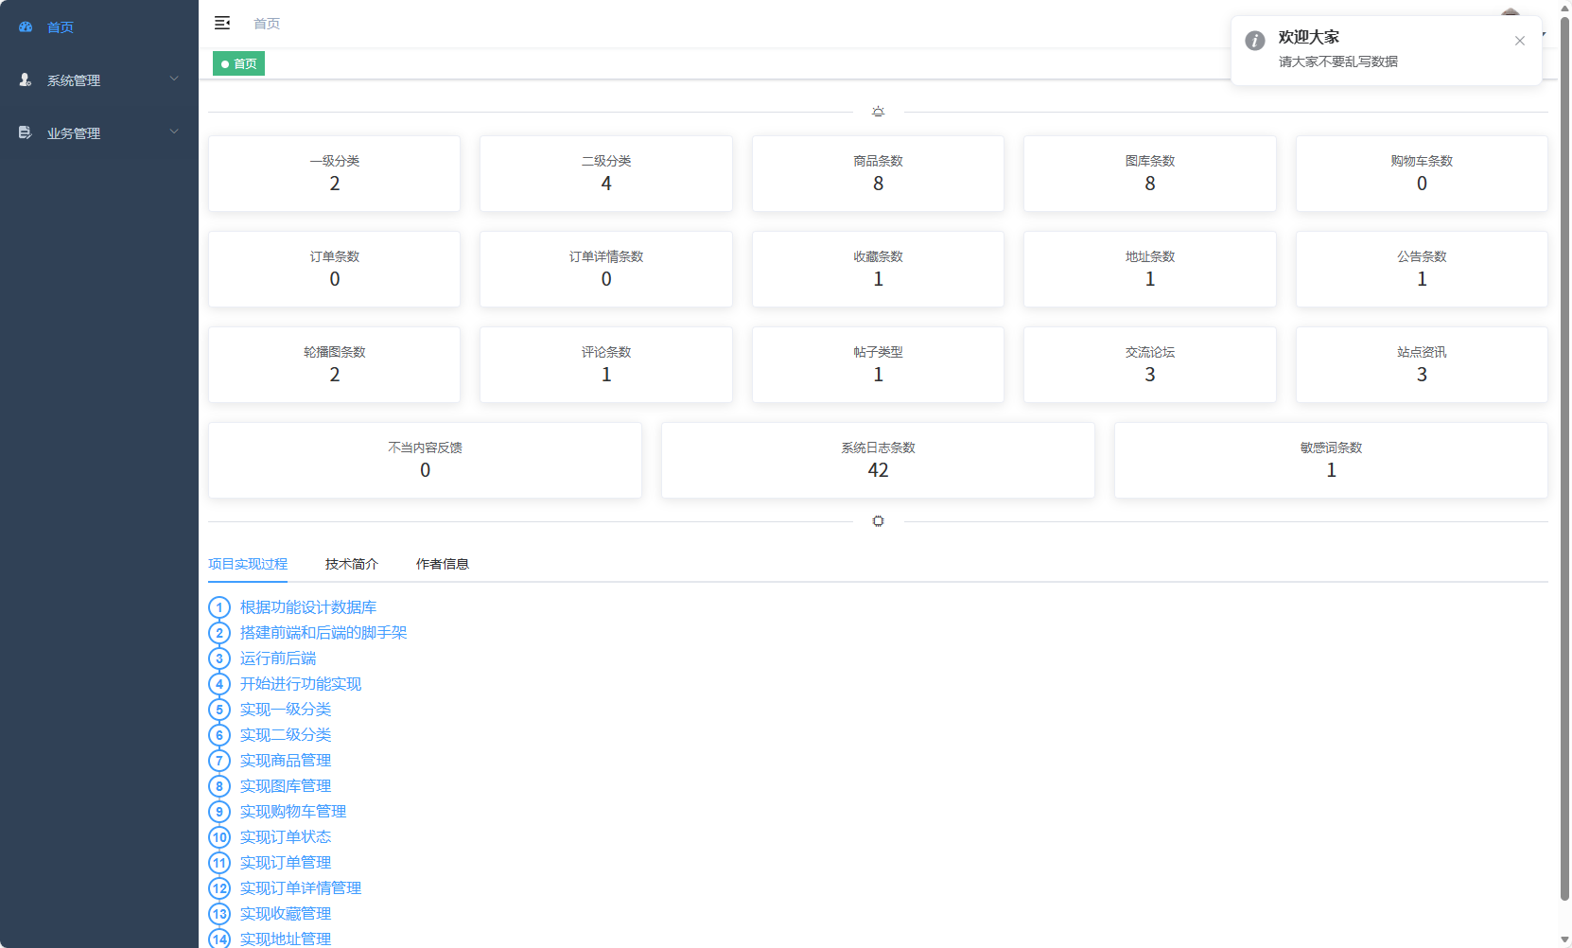Image resolution: width=1572 pixels, height=948 pixels.
Task: Click the 轮播图条数 statistics card
Action: coord(335,364)
